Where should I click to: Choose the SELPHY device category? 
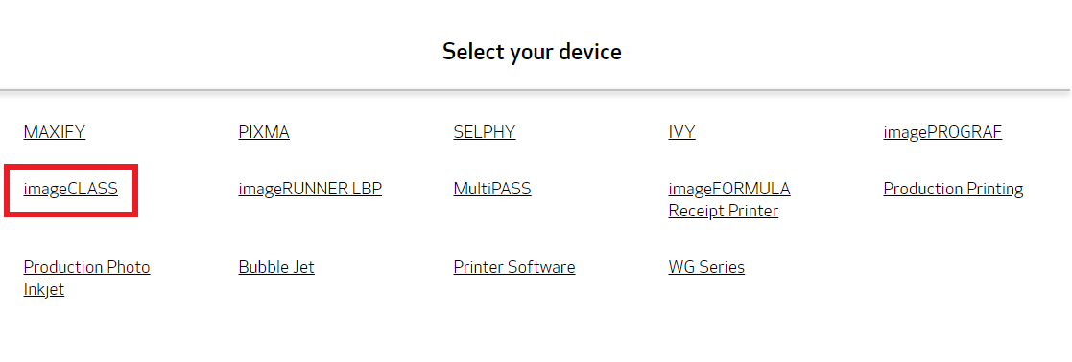point(484,132)
